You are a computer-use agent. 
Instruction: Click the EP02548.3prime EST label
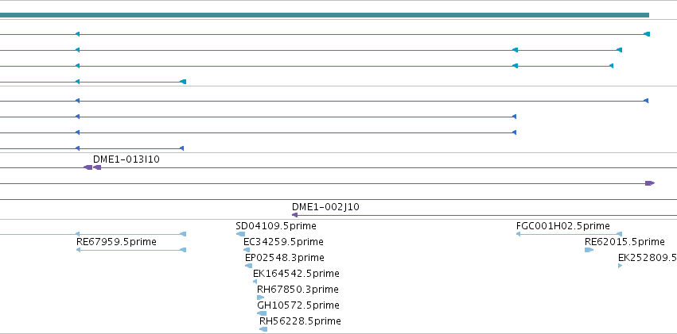(285, 258)
